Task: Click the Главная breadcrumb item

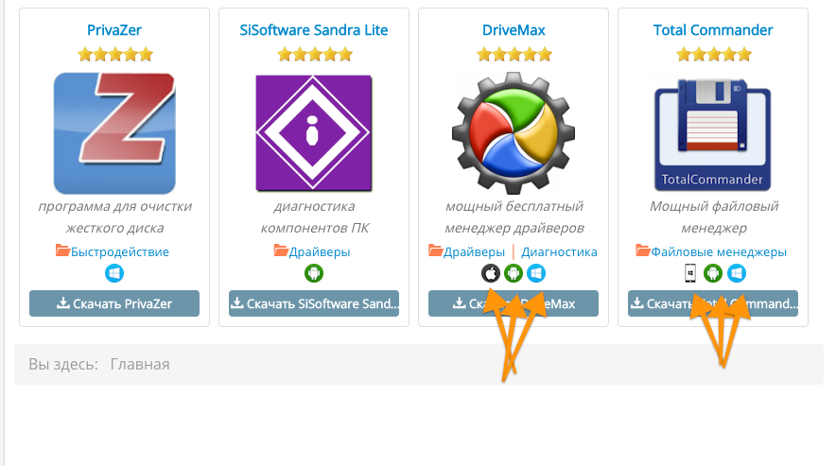Action: click(140, 364)
